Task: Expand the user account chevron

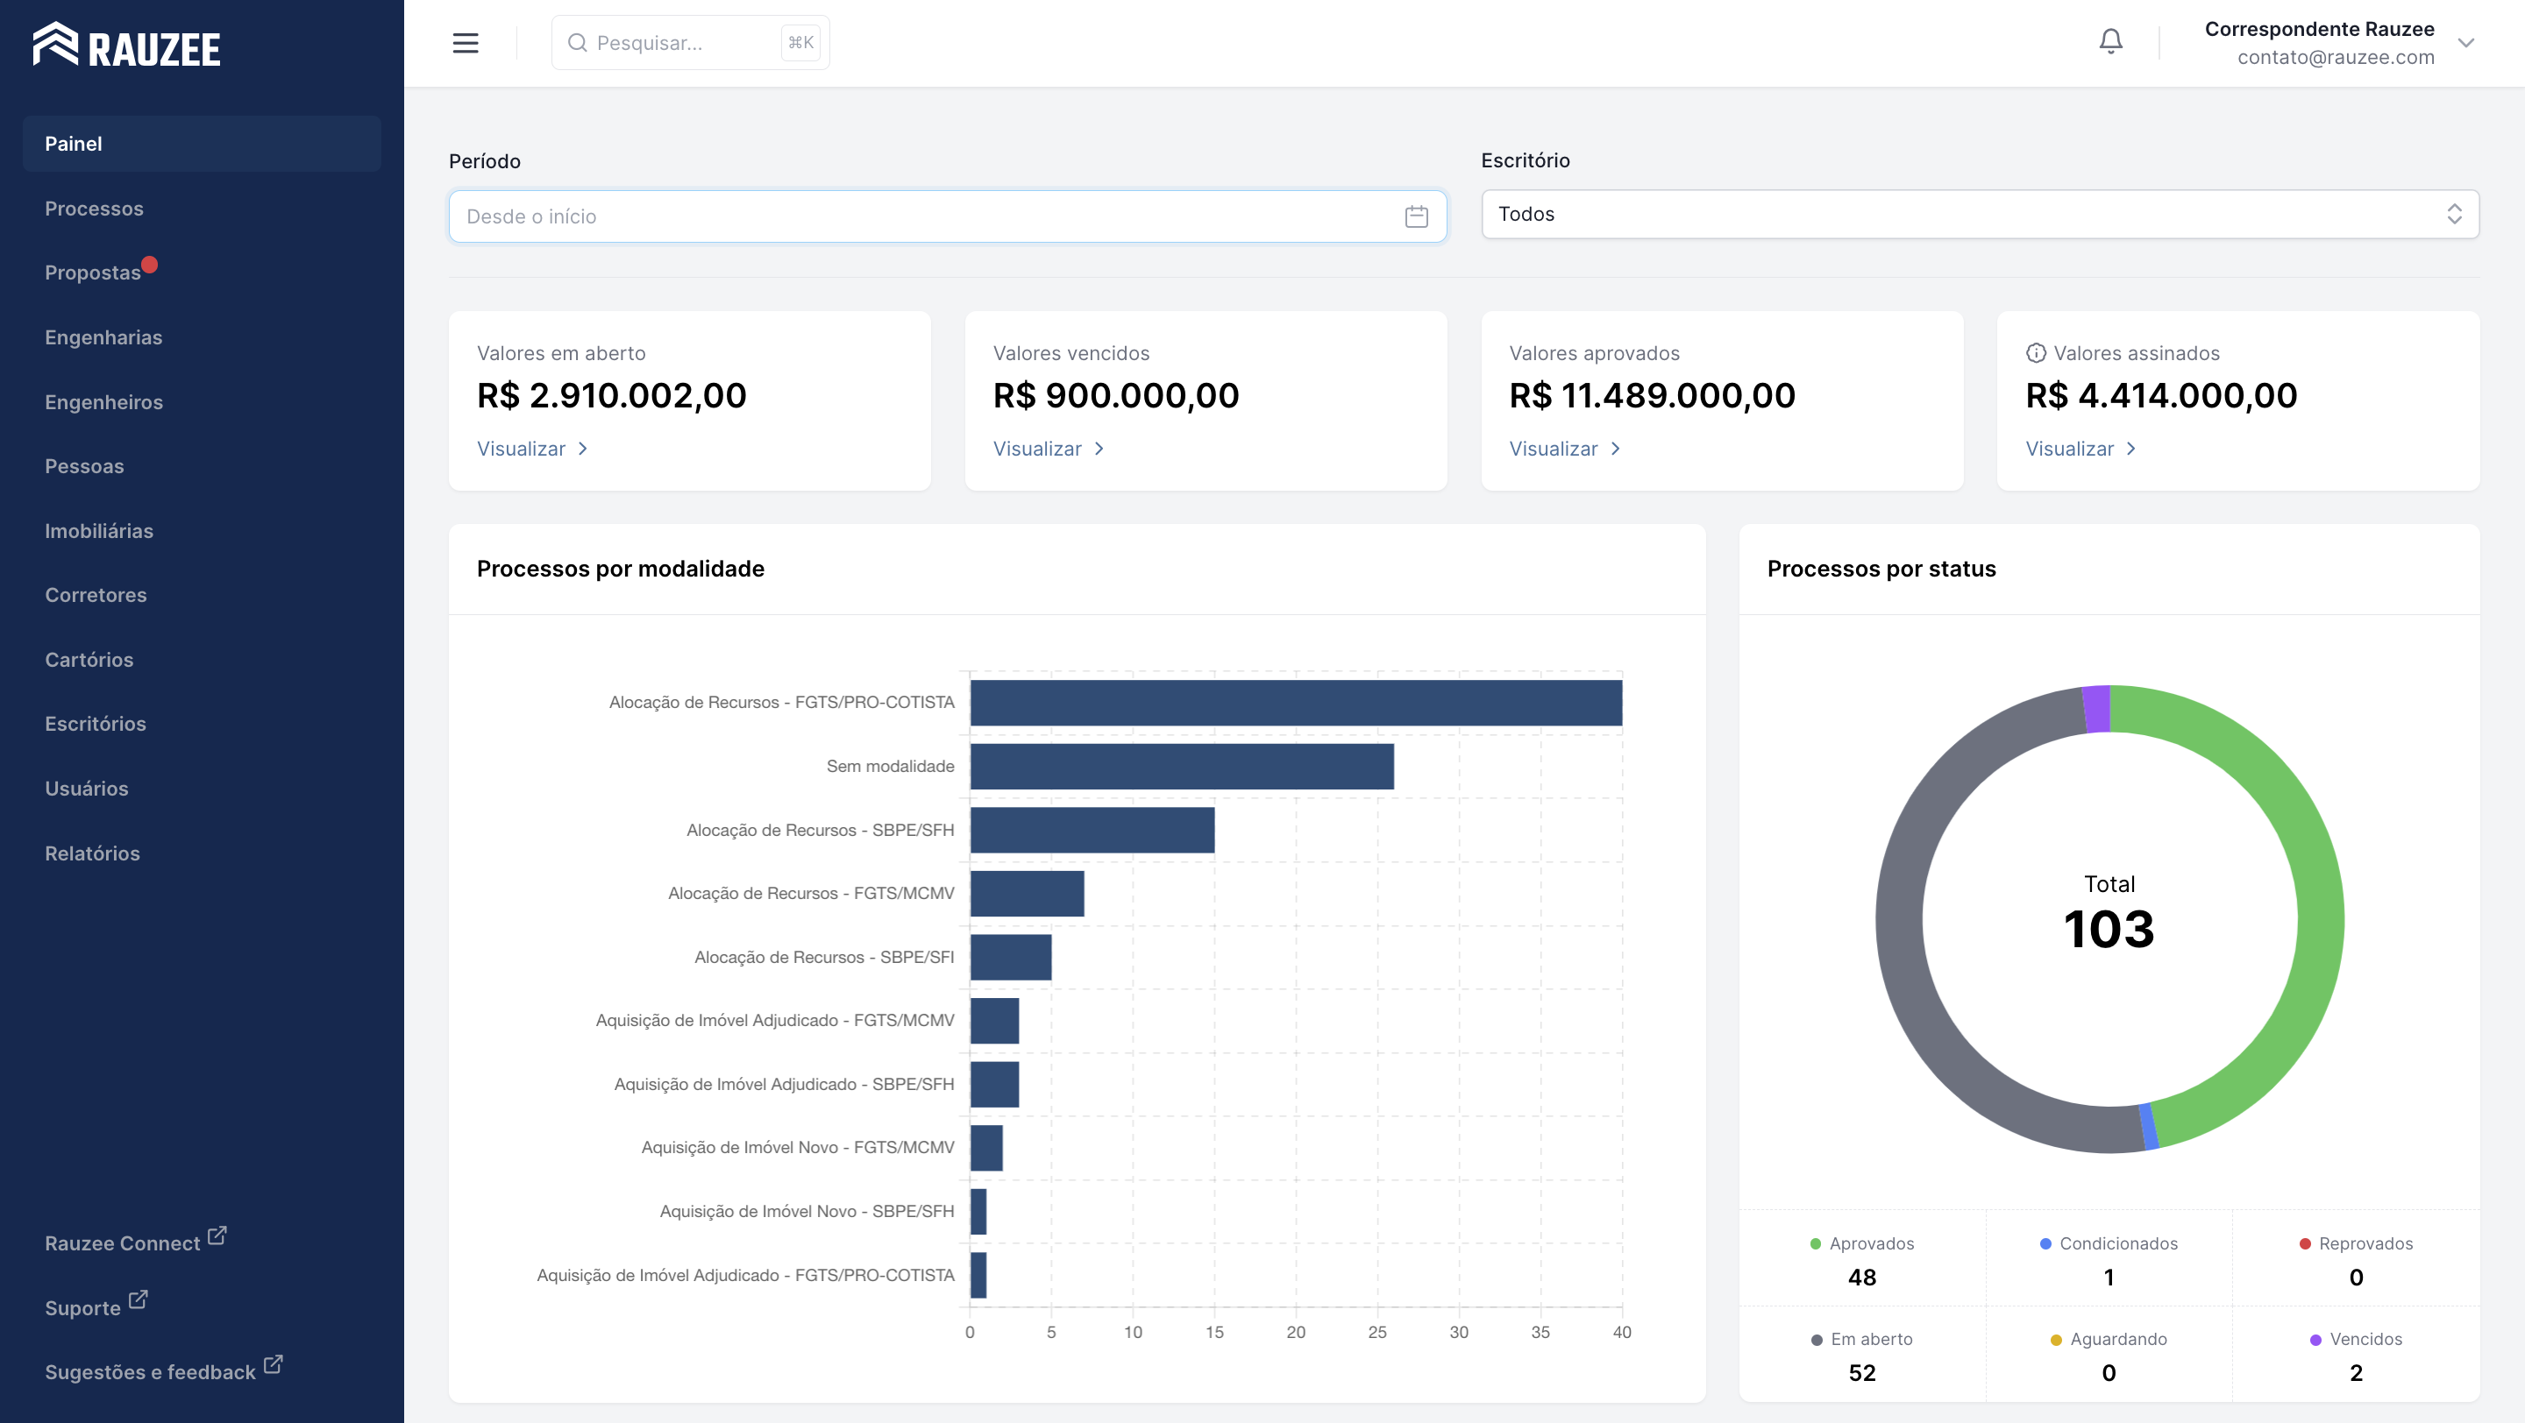Action: [2466, 43]
